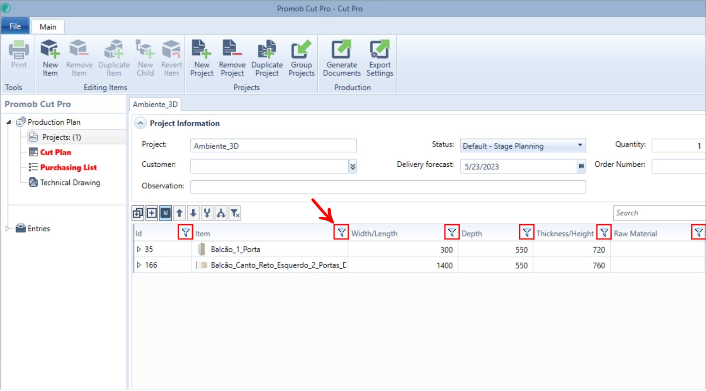Click the Print tool icon

pos(19,54)
